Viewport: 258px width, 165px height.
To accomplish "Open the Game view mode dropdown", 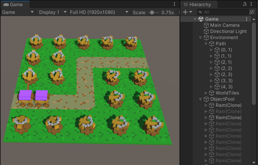I will point(18,12).
